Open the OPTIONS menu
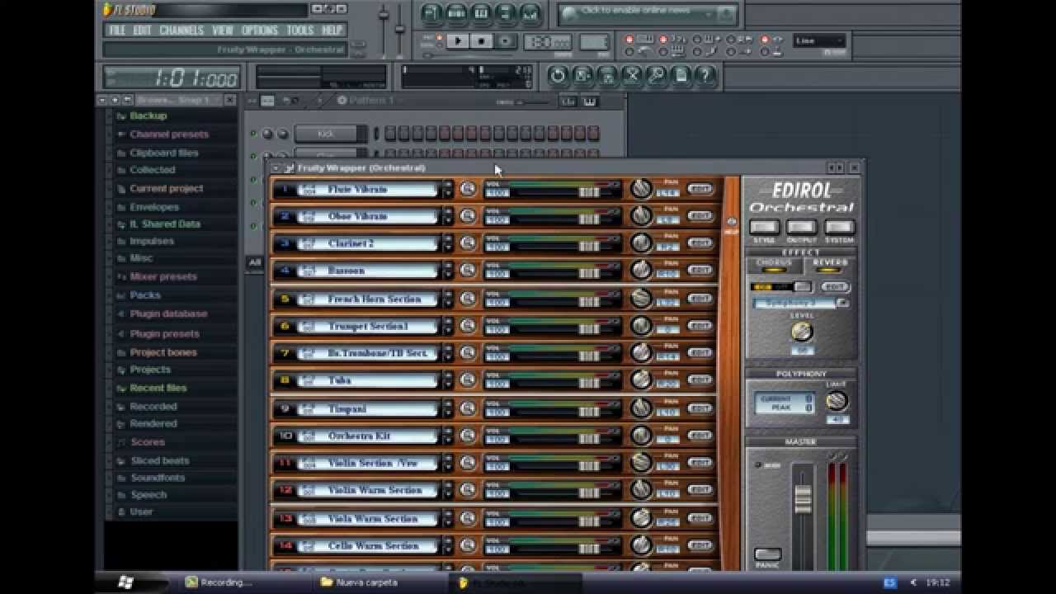Image resolution: width=1056 pixels, height=594 pixels. tap(260, 31)
